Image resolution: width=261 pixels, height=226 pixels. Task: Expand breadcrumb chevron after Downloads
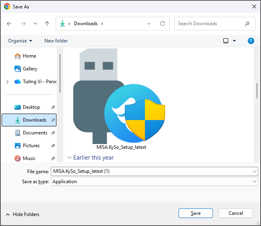pyautogui.click(x=102, y=24)
